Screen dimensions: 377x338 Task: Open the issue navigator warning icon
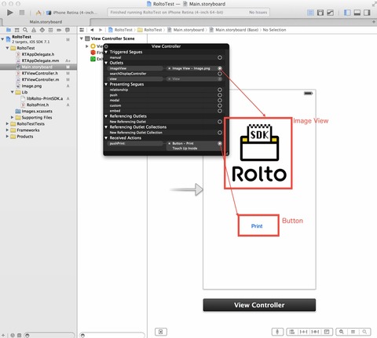34,30
